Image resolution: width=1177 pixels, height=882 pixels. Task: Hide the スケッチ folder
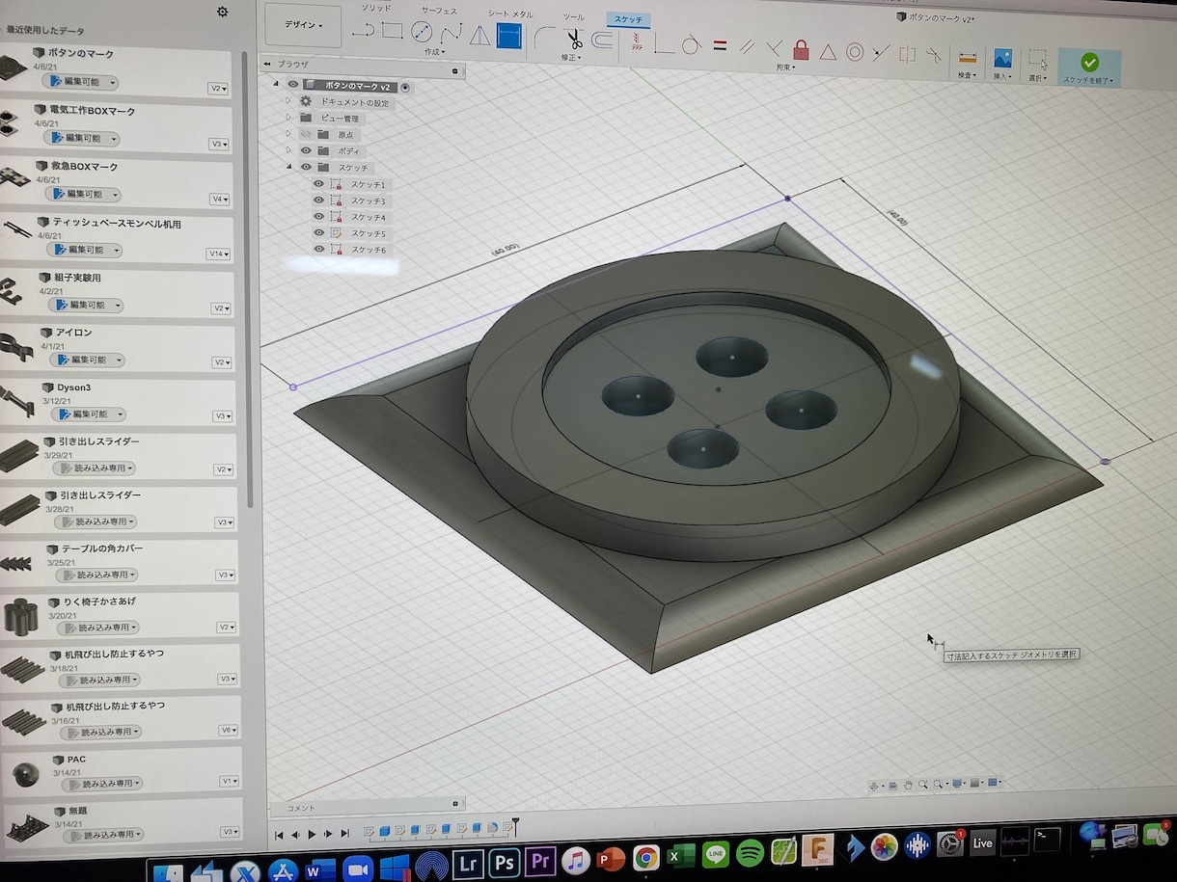tap(308, 167)
